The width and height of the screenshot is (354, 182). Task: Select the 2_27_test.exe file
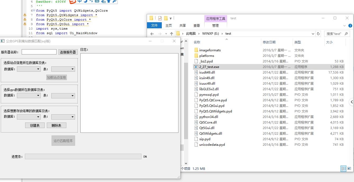click(x=209, y=67)
